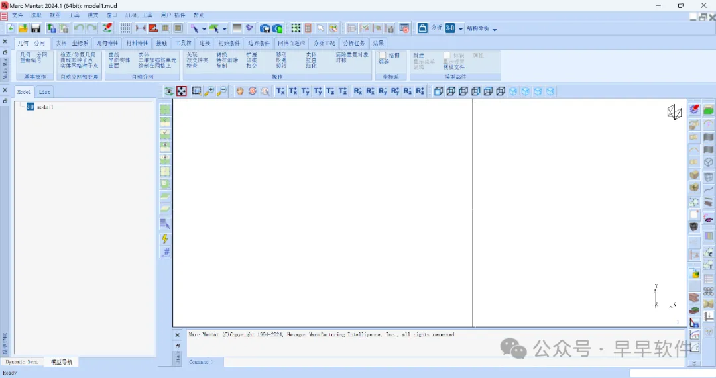
Task: Open the calculator tool
Action: [308, 28]
